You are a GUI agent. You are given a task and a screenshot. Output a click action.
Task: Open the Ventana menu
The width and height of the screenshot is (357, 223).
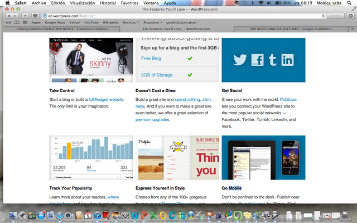pos(151,3)
